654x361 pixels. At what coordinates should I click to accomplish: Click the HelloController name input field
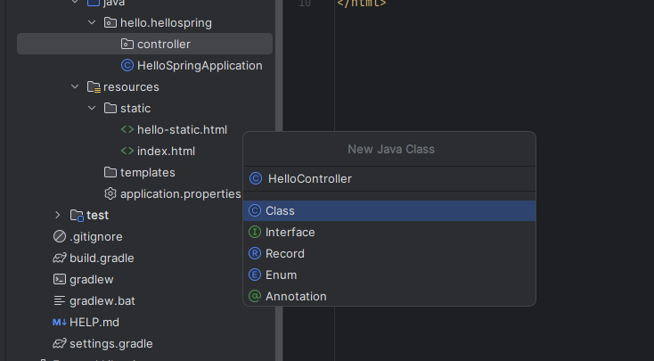pyautogui.click(x=392, y=178)
